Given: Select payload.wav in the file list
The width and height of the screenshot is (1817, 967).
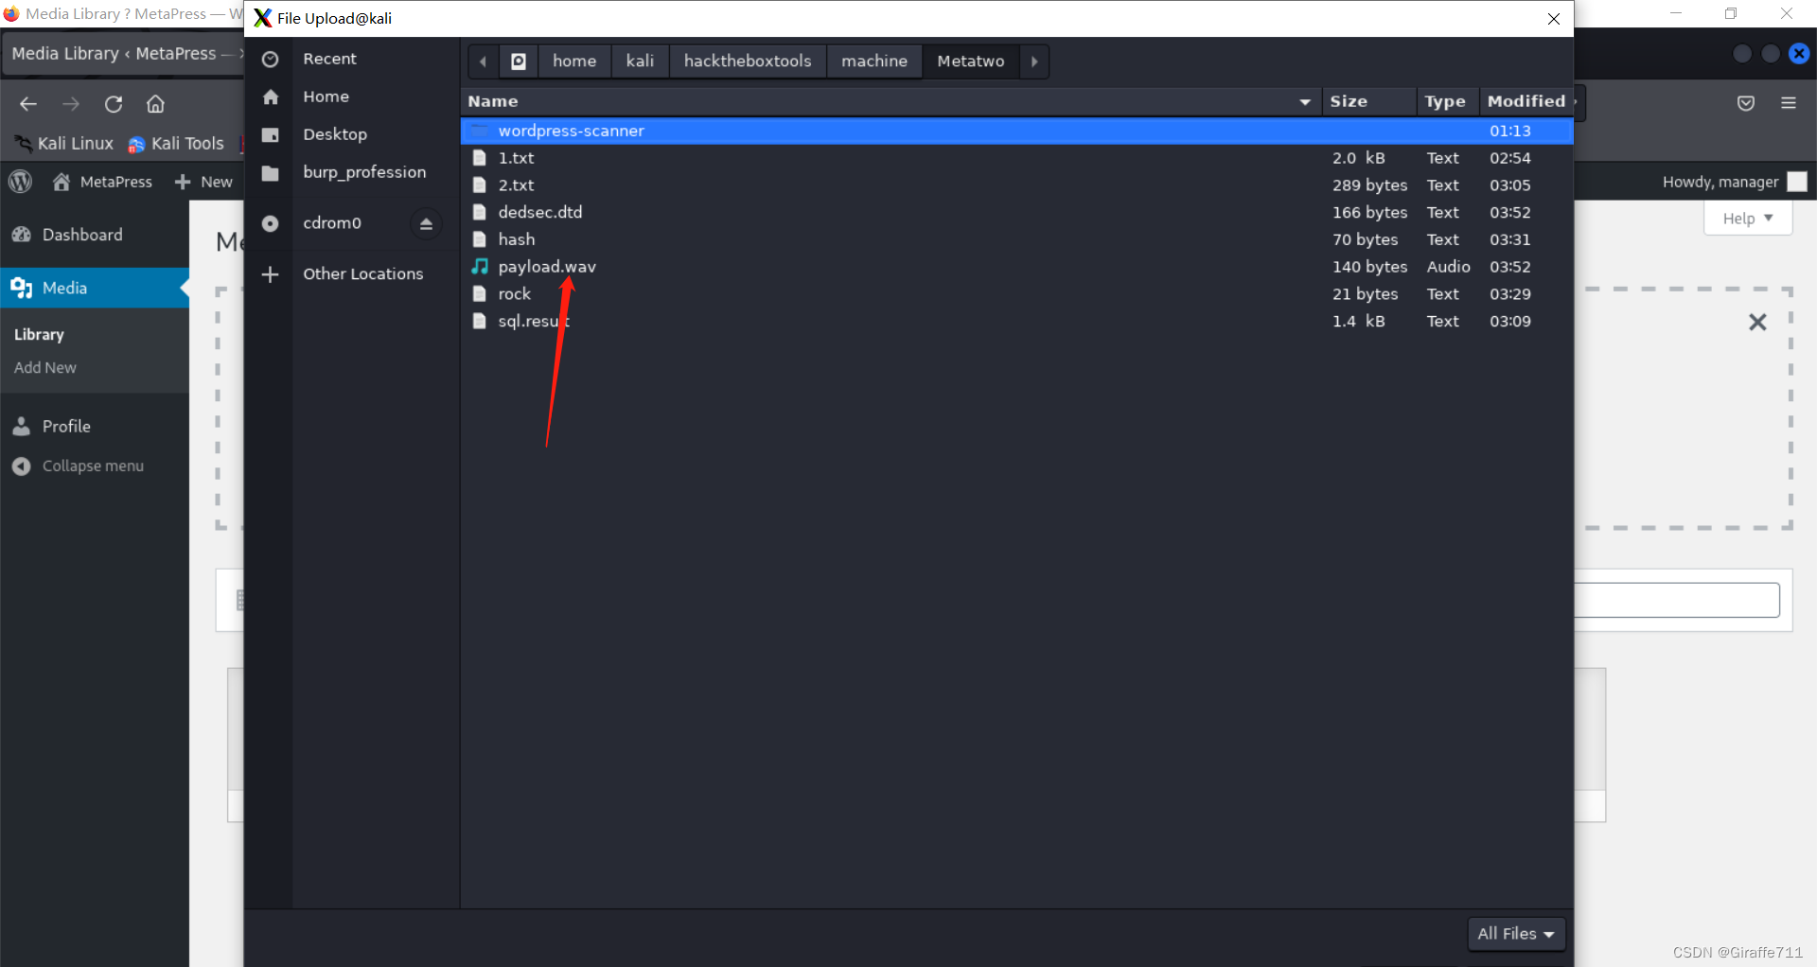Looking at the screenshot, I should pos(547,267).
